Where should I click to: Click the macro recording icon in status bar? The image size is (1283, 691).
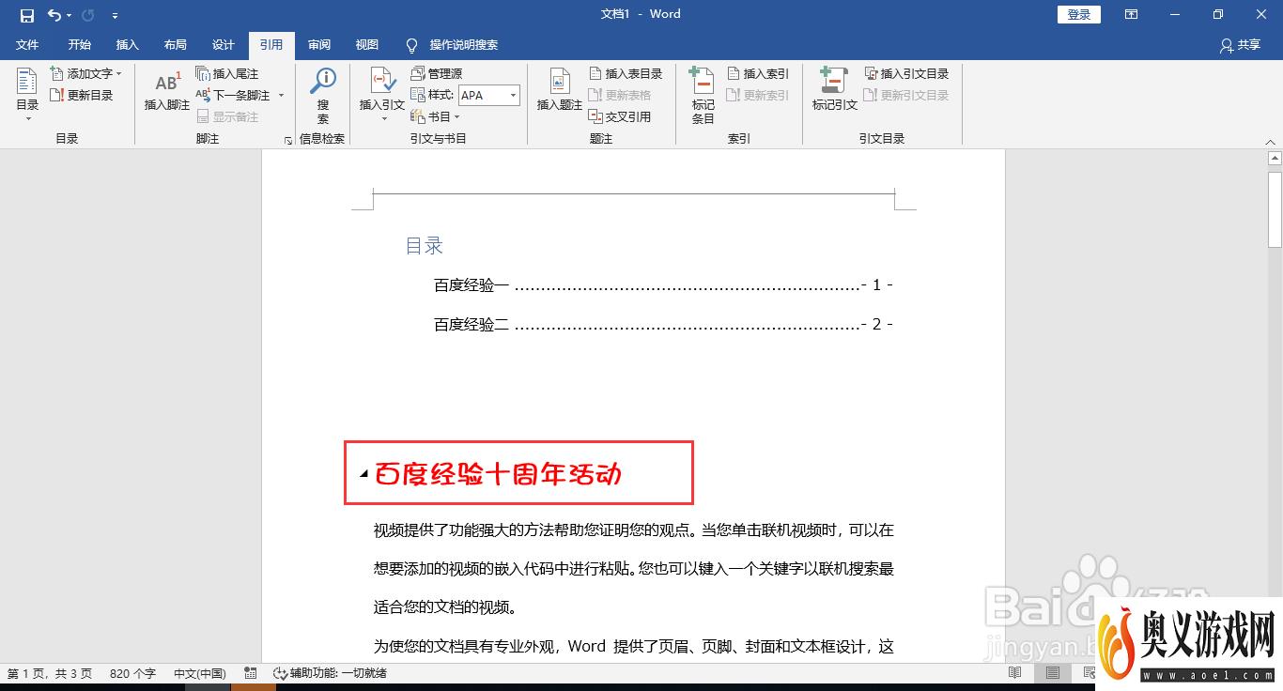(x=250, y=673)
